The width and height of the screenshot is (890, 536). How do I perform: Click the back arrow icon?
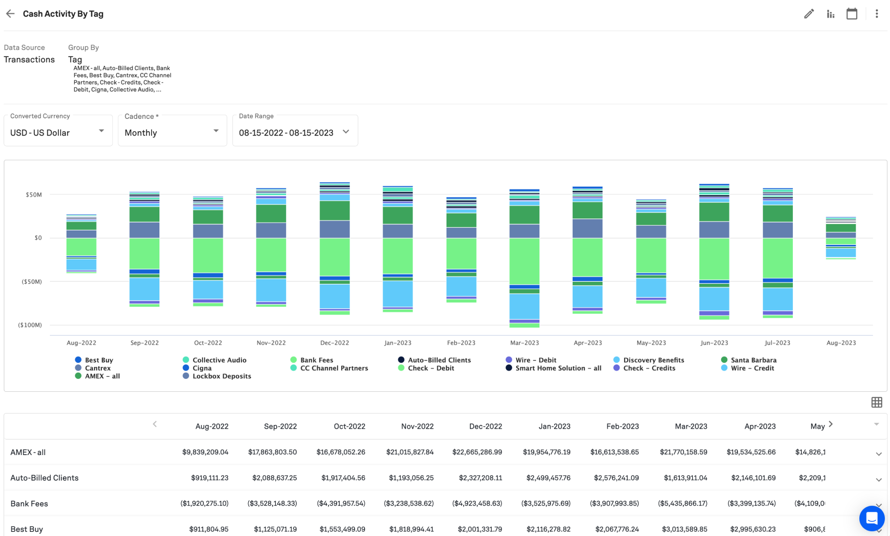click(x=10, y=14)
